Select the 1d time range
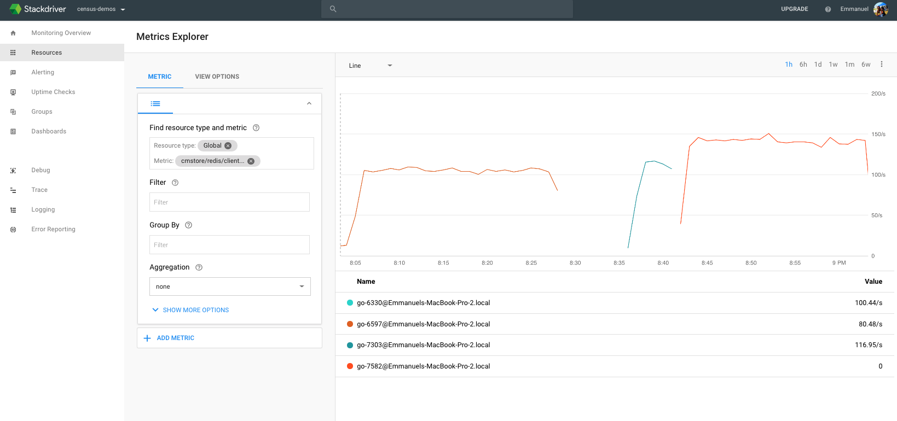 pos(818,65)
